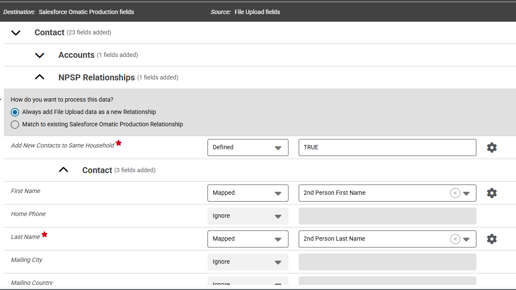Open settings gear for First Name row

[492, 193]
